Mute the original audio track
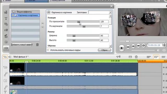This screenshot has height=94, width=167. pyautogui.click(x=164, y=74)
